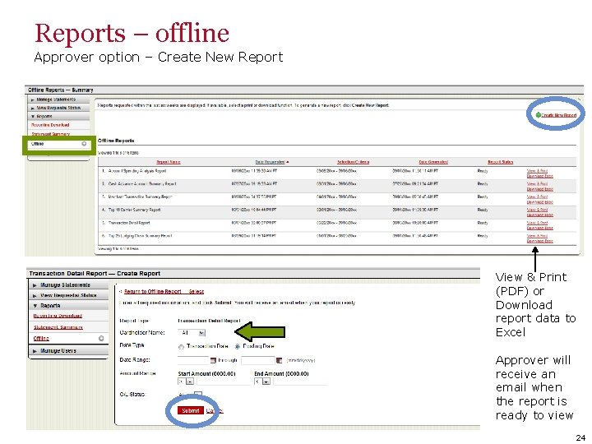Select Offline in Create Report sidebar
Viewport: 592px width, 444px height.
[41, 338]
